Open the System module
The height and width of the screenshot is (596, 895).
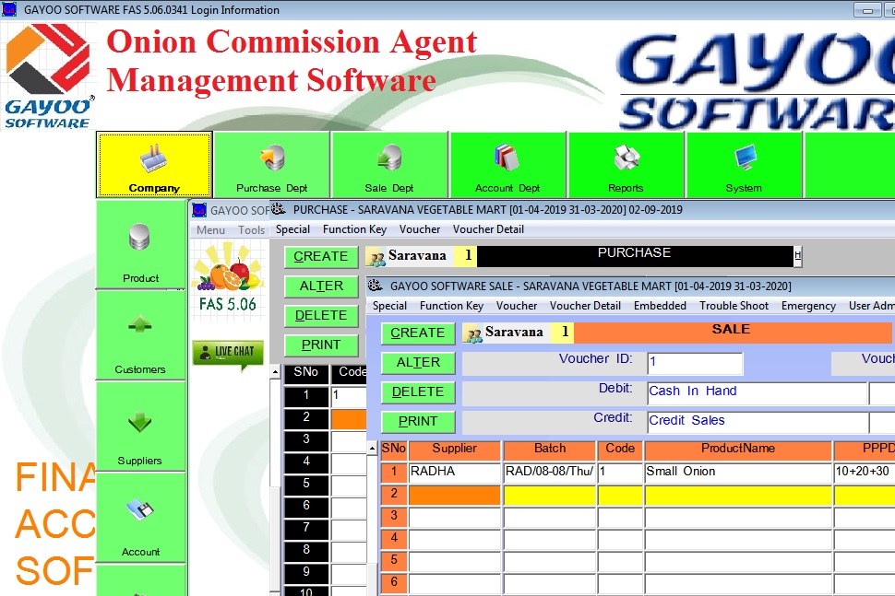coord(744,165)
